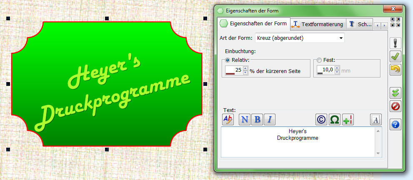Apply bold with the B button
The height and width of the screenshot is (180, 413).
click(x=257, y=119)
